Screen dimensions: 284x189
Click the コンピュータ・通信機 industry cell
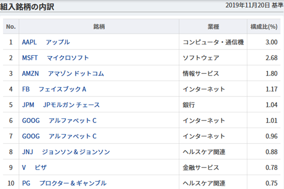click(213, 42)
